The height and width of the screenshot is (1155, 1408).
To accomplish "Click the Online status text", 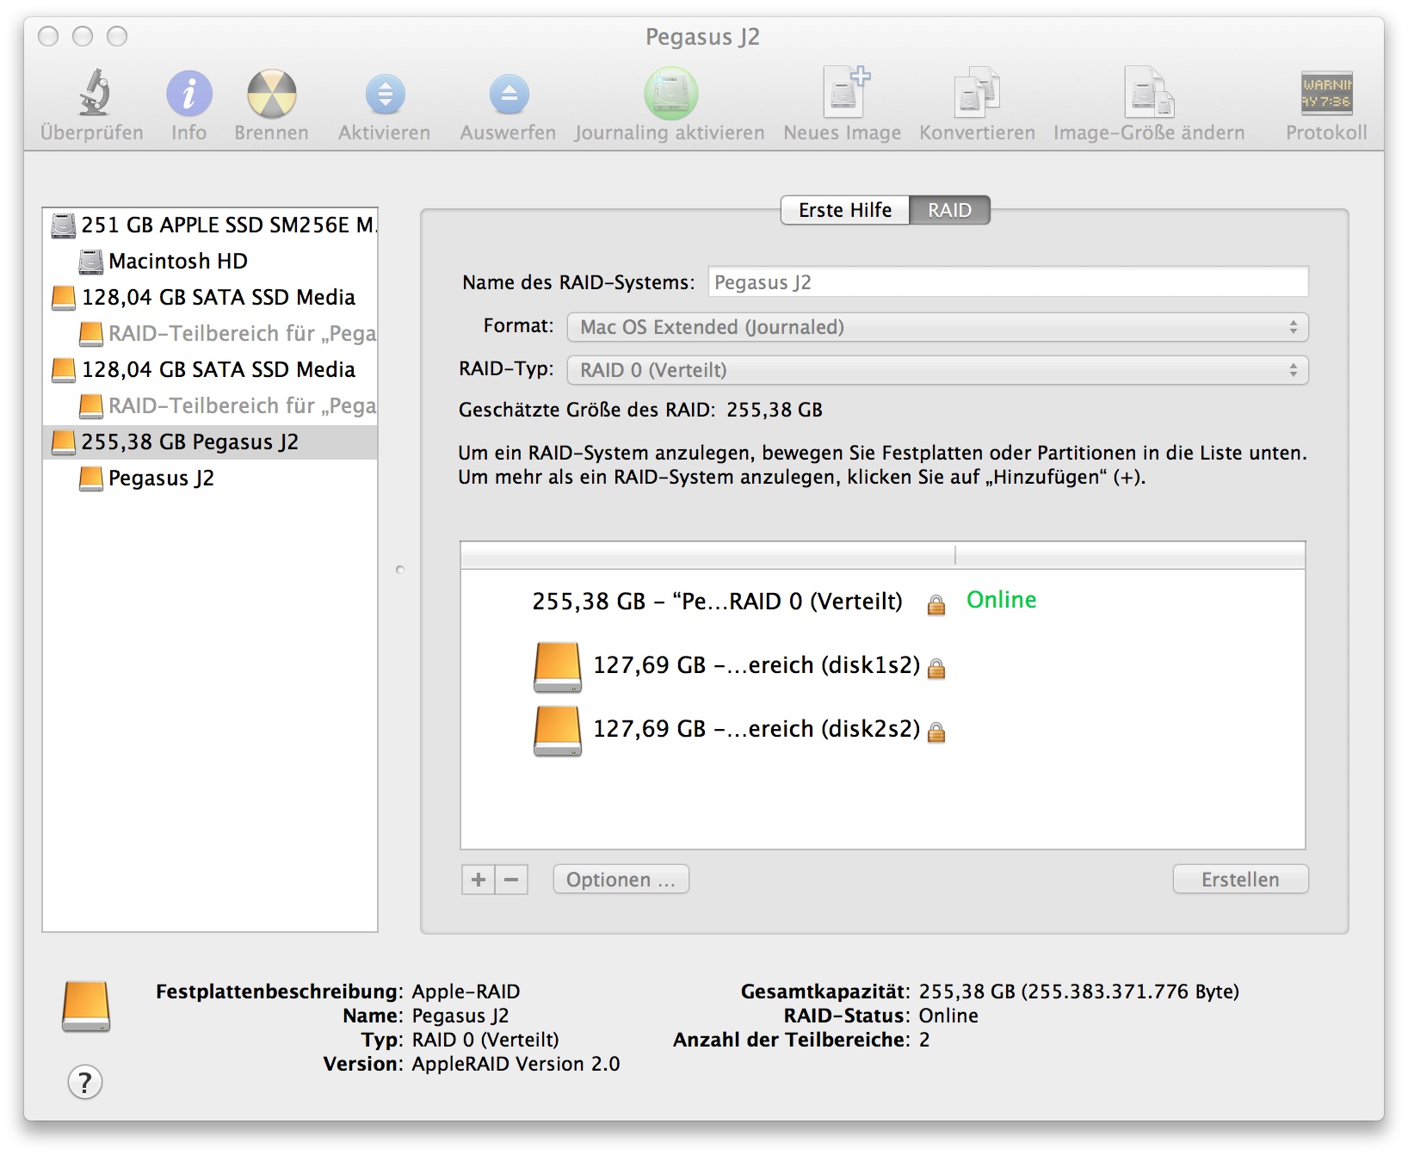I will coord(1001,600).
